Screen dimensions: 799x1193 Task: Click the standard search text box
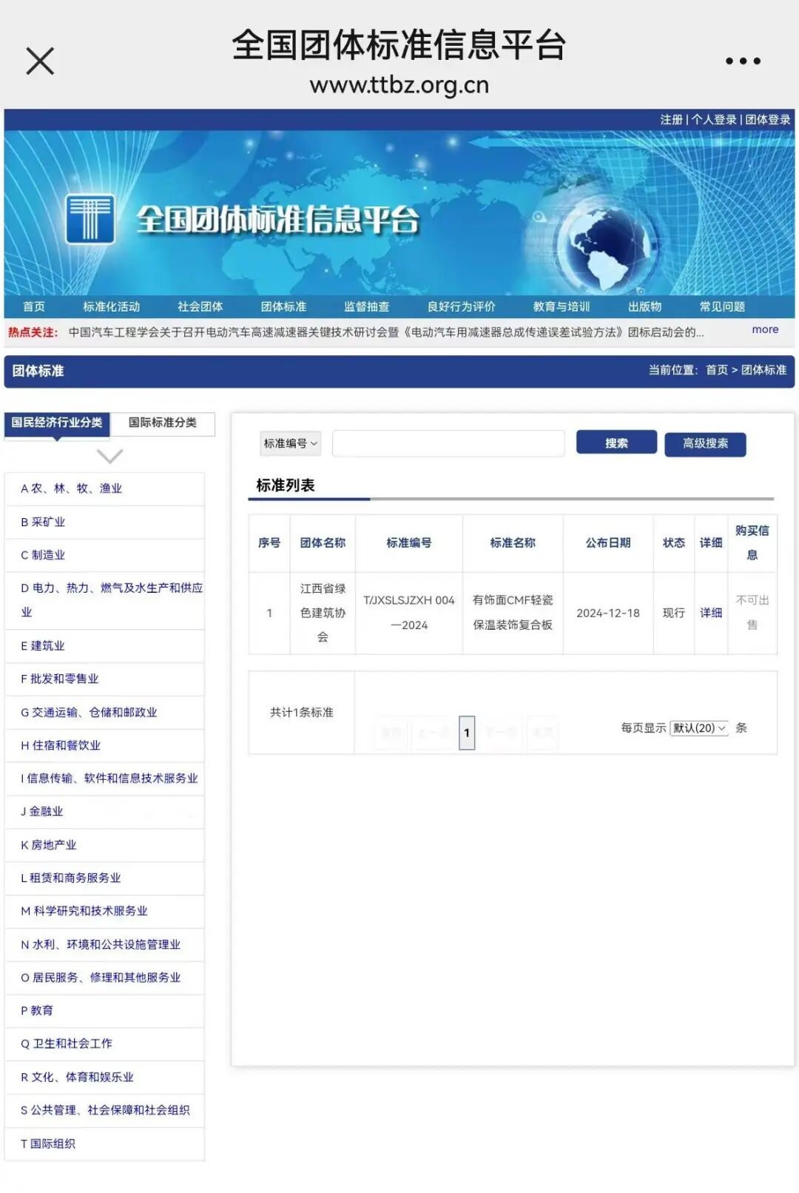448,443
